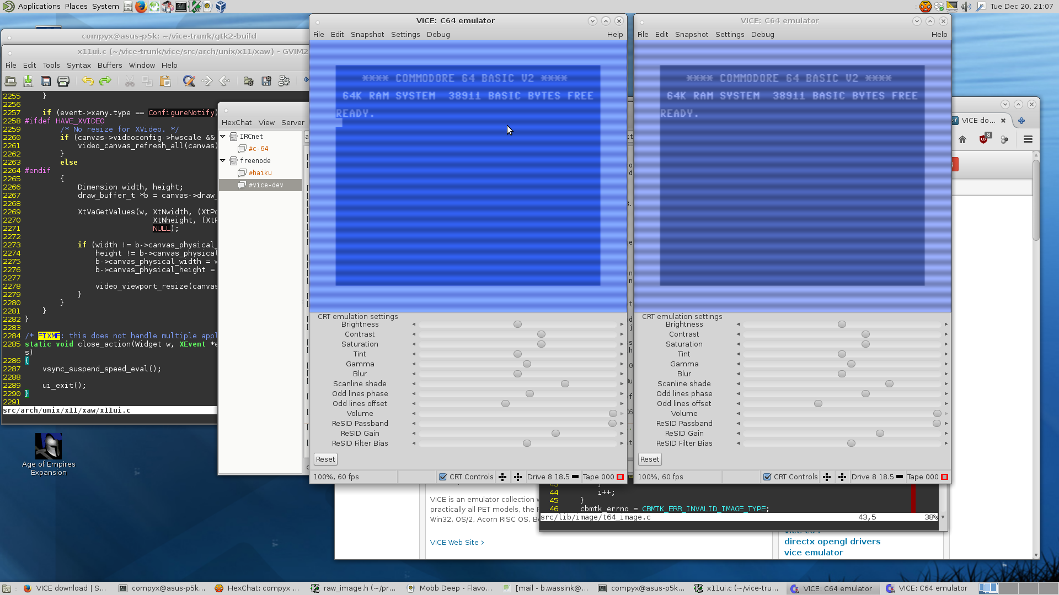The width and height of the screenshot is (1059, 595).
Task: Click the Tint right arrow in right VICE window
Action: [946, 354]
